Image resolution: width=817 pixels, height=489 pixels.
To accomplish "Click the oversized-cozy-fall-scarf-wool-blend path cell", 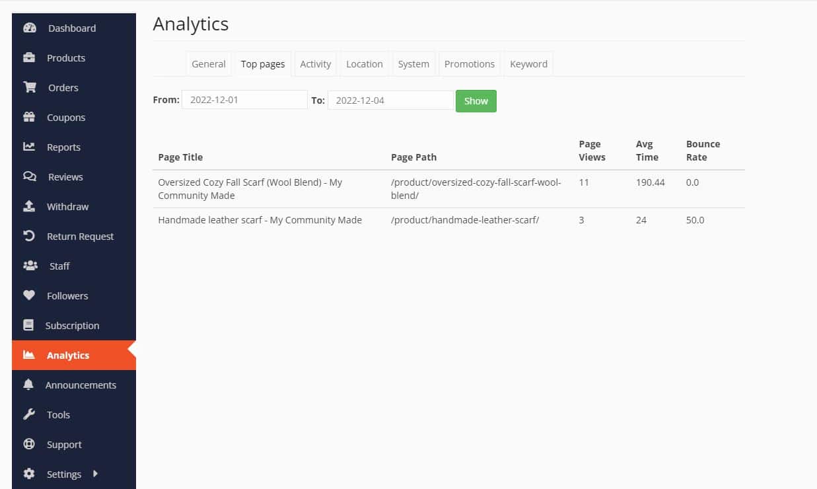I will 476,189.
